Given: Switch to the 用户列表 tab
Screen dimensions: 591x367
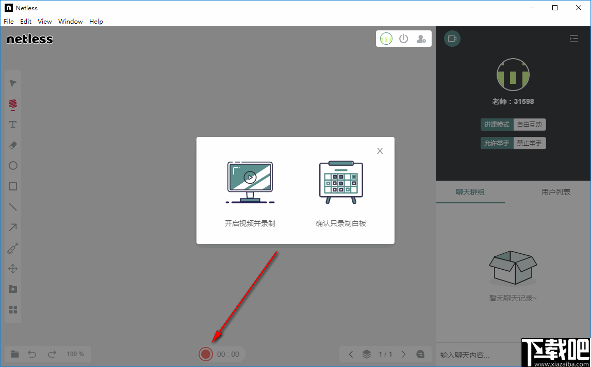Looking at the screenshot, I should 556,191.
